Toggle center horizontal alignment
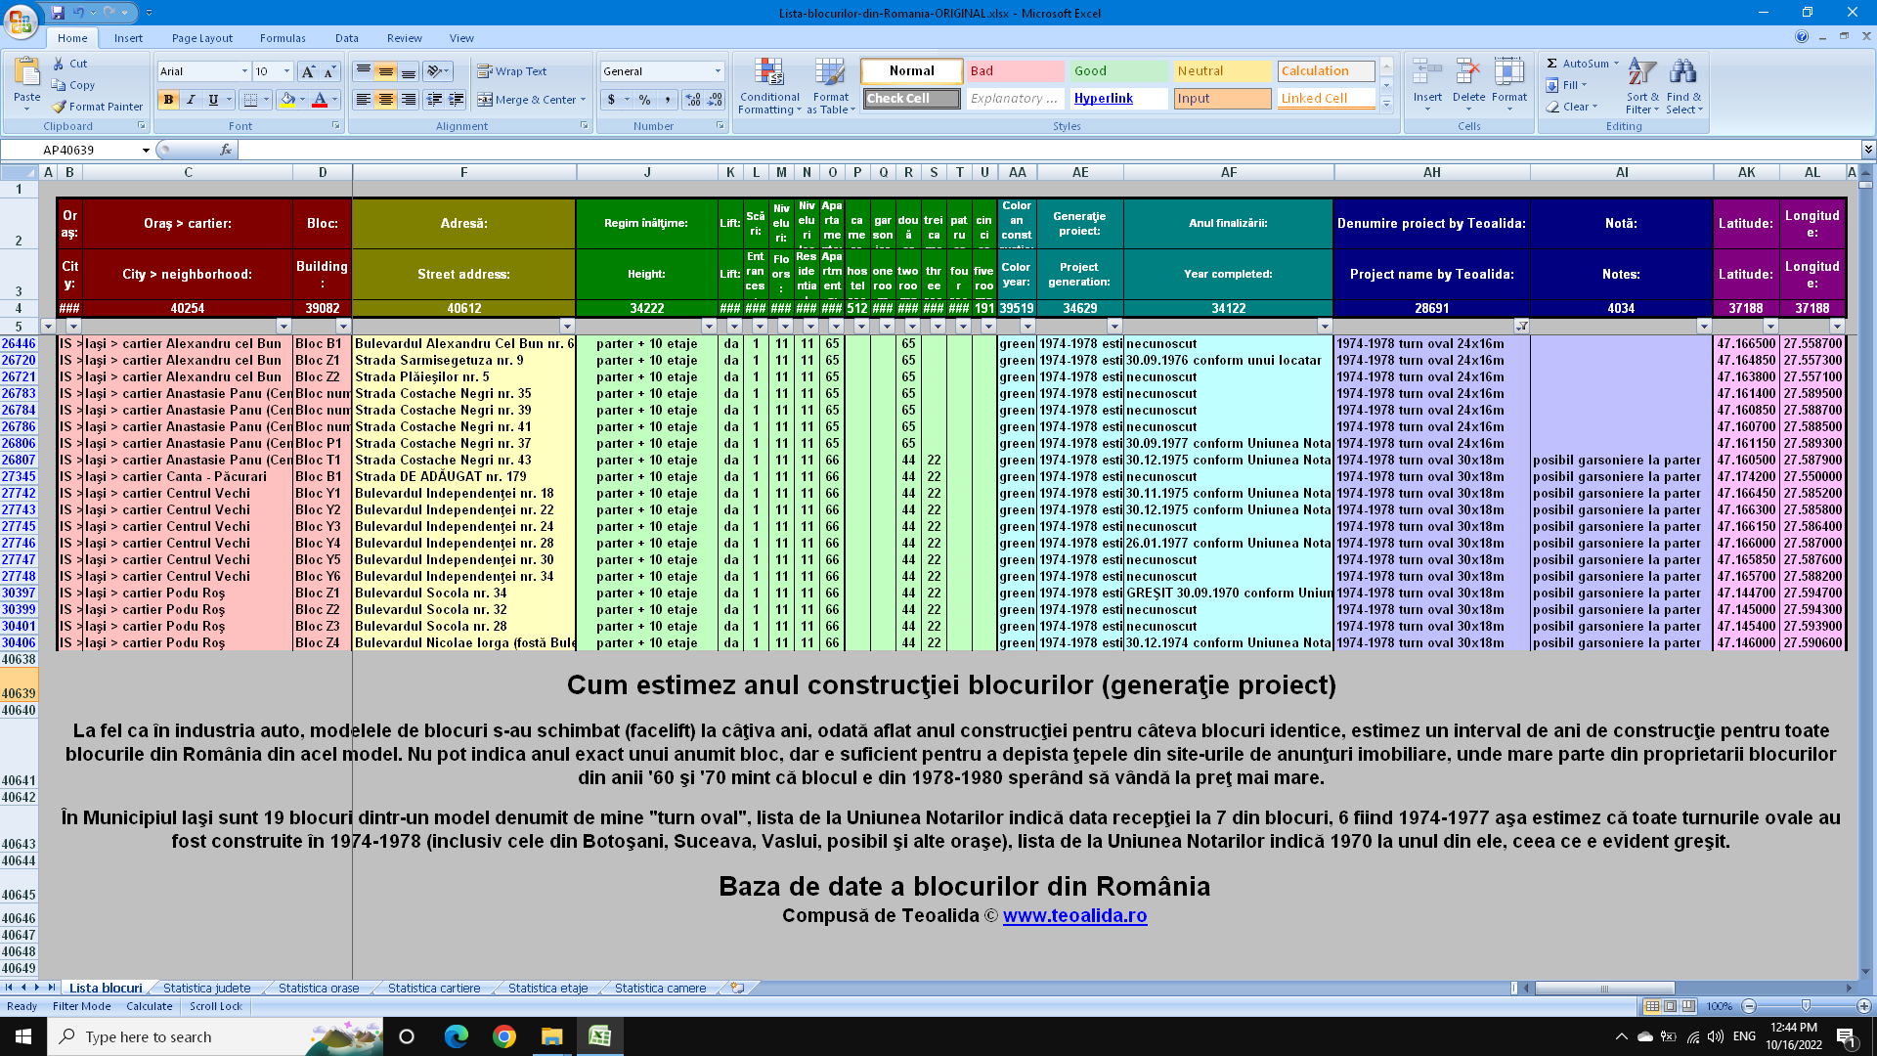Screen dimensions: 1877x1056 (386, 100)
